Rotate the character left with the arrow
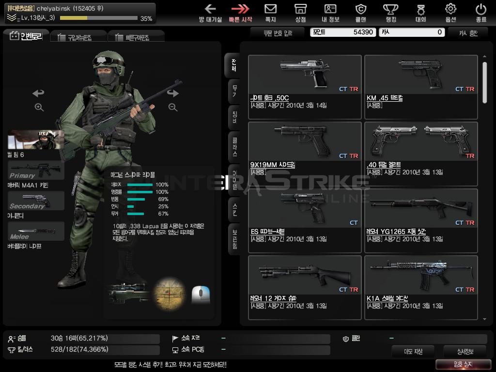 (x=38, y=93)
